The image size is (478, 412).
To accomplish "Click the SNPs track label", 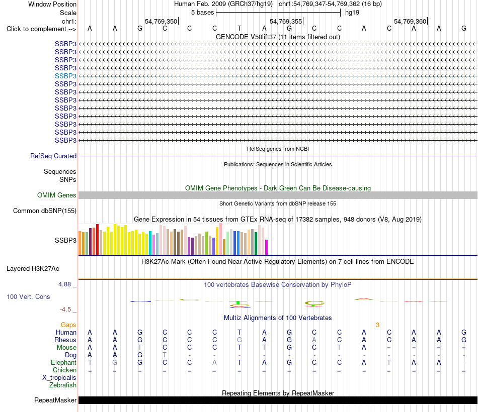I will tap(68, 180).
